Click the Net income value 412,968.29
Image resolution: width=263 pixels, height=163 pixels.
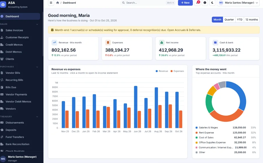coord(171,50)
